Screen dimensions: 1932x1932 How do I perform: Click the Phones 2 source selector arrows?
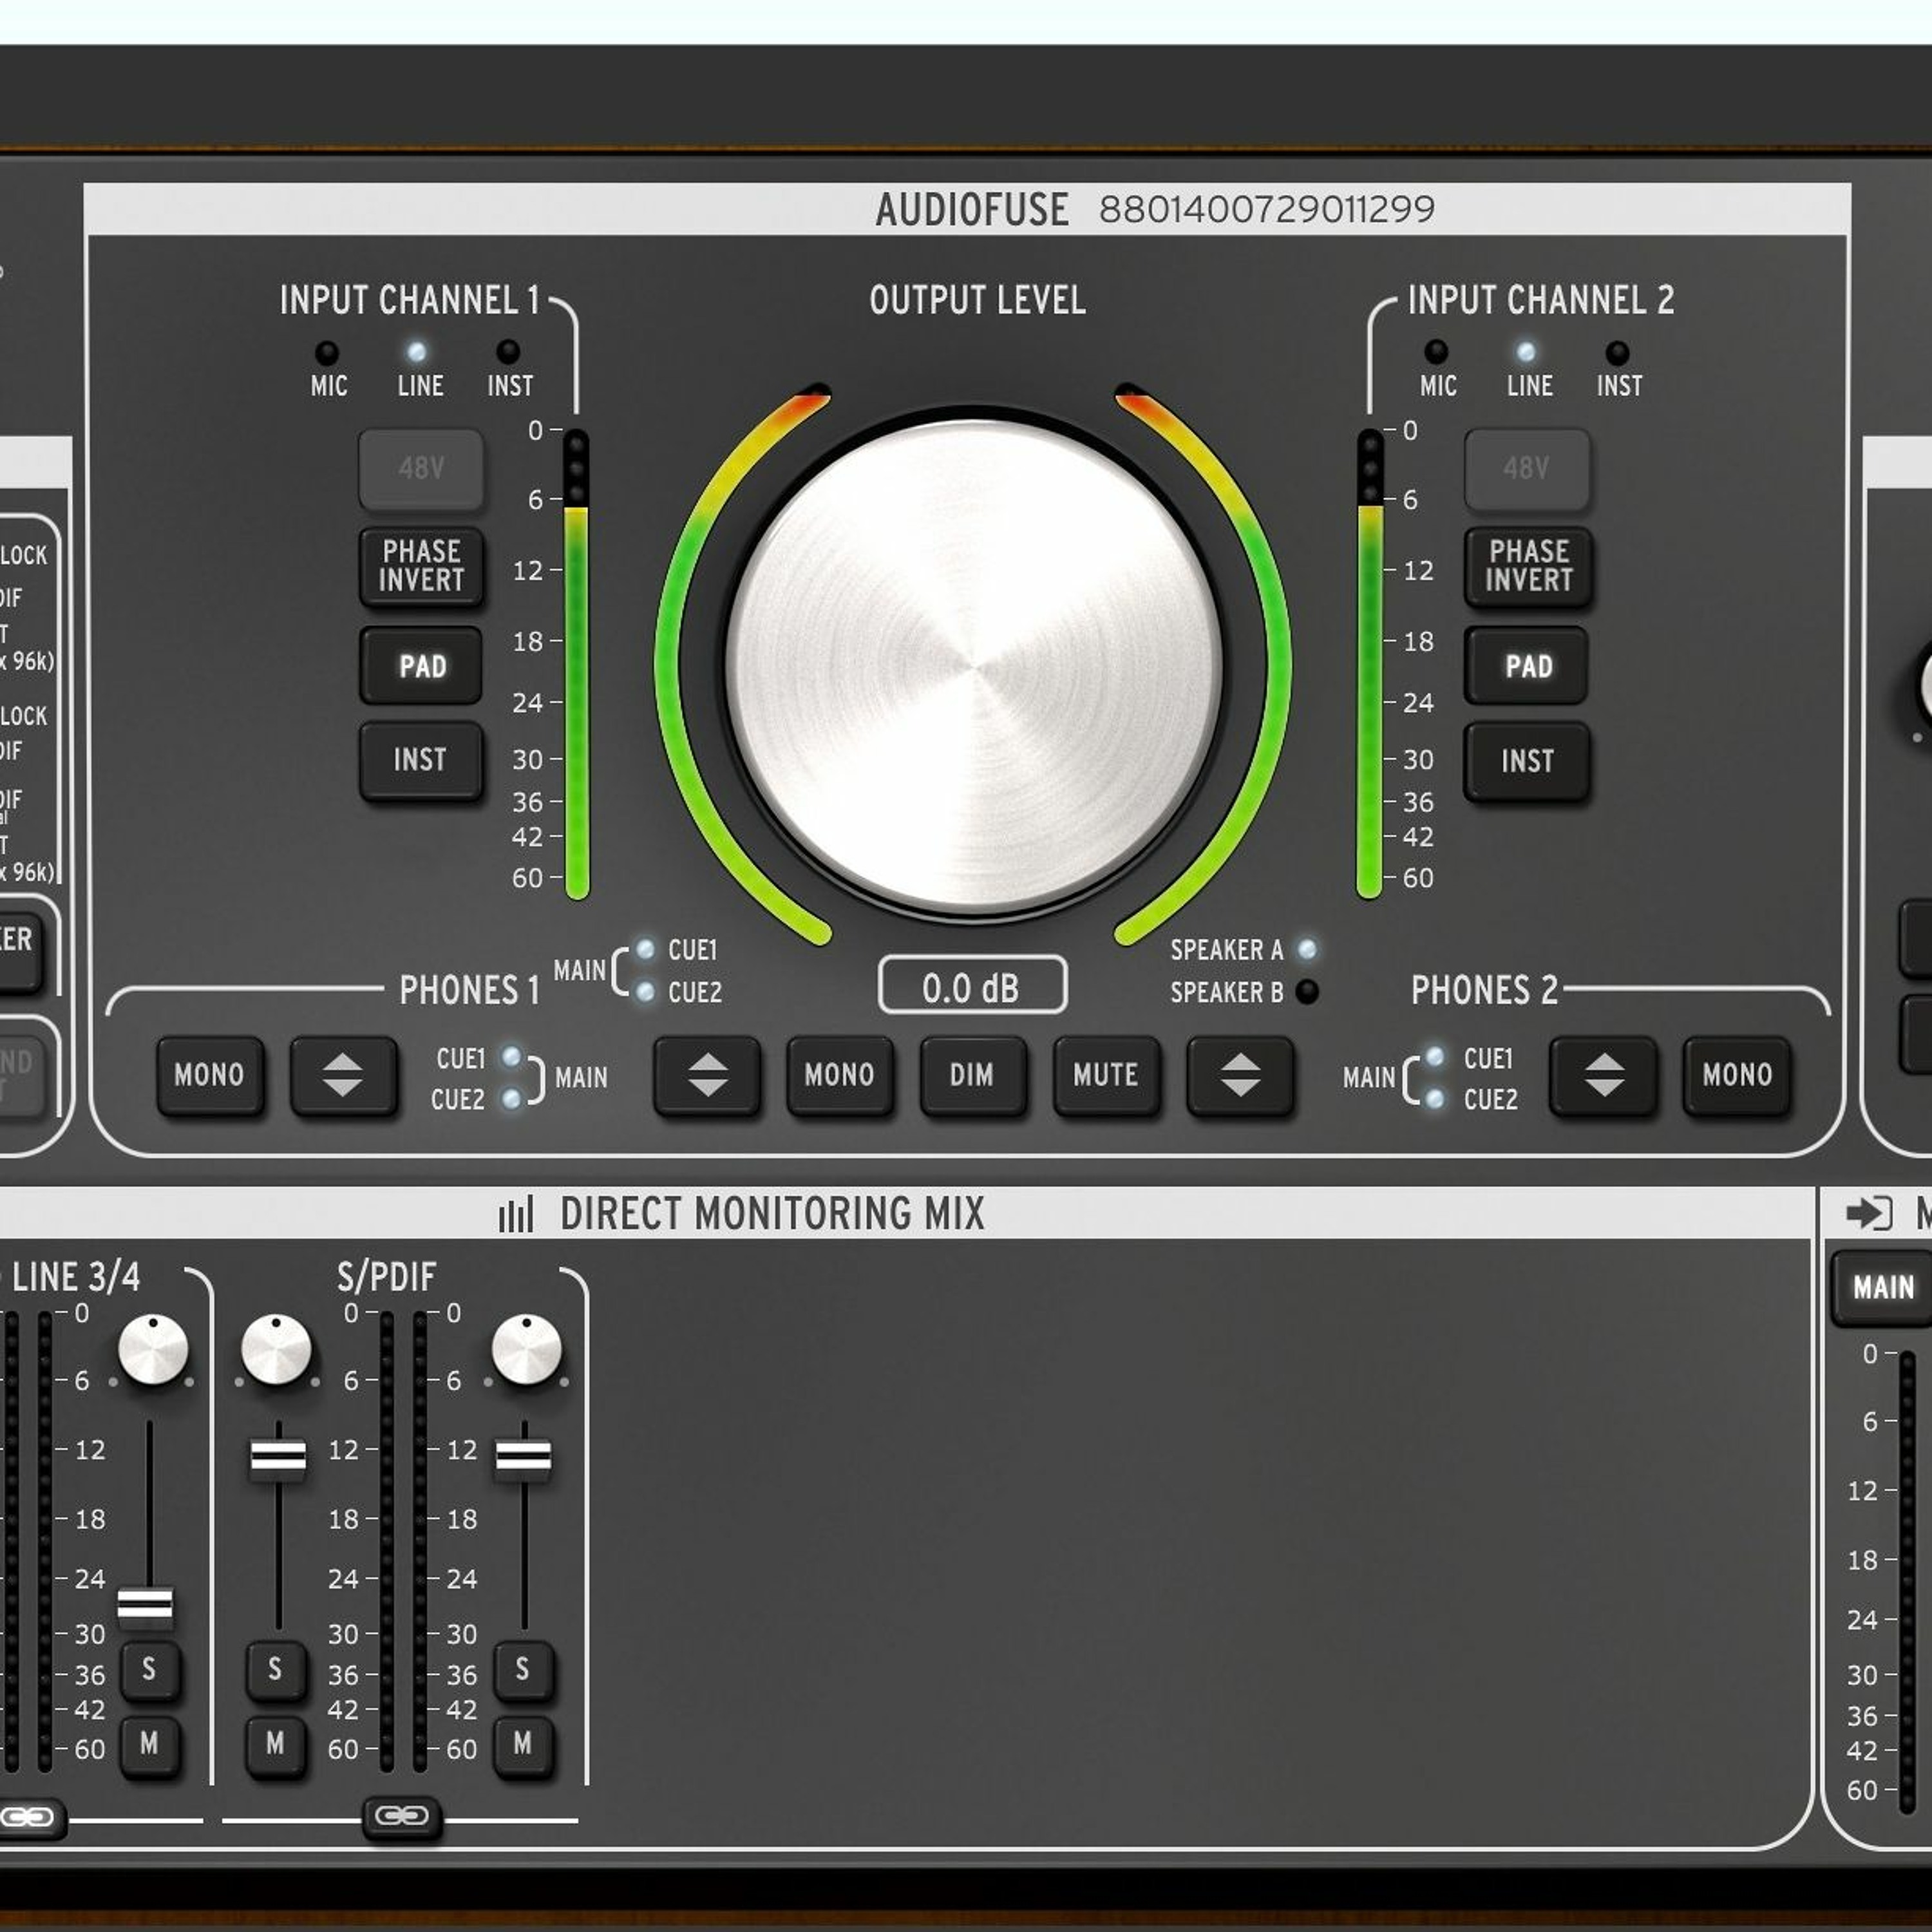1603,1075
